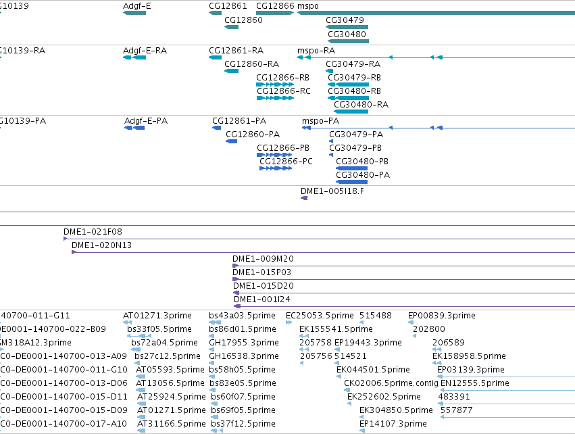The width and height of the screenshot is (575, 434).
Task: Click the CG30479-PA label
Action: pos(356,135)
